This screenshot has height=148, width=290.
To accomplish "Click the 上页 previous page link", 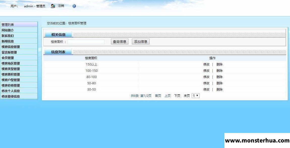I will pos(167,96).
